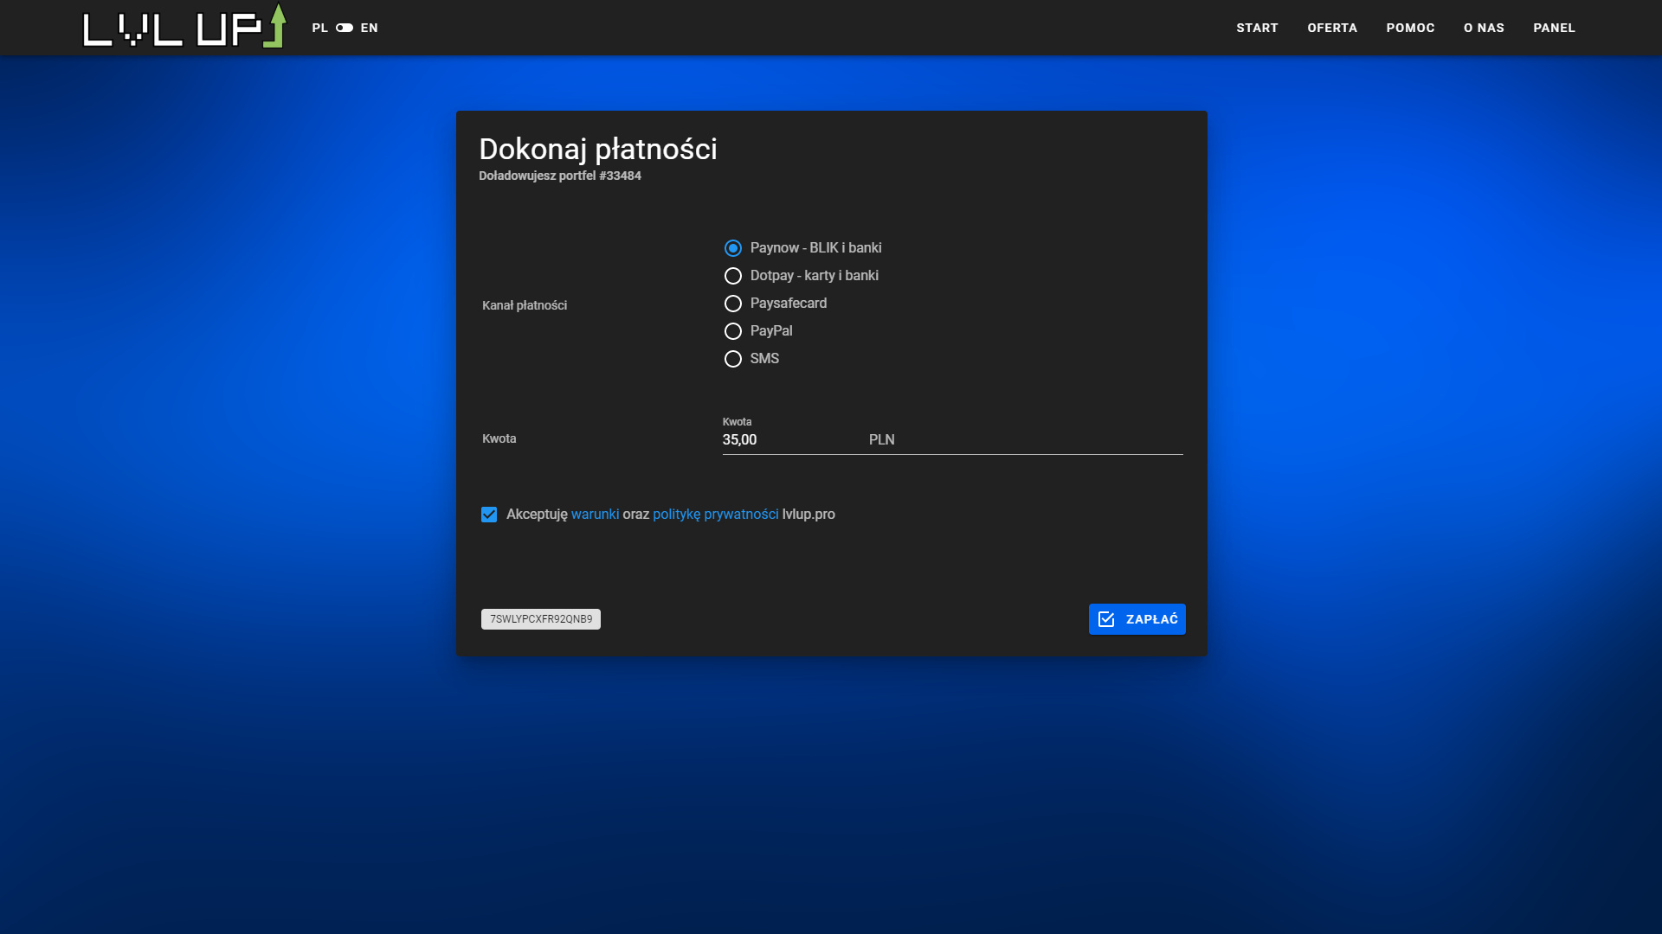Select PL language label
The height and width of the screenshot is (934, 1662).
pos(319,28)
